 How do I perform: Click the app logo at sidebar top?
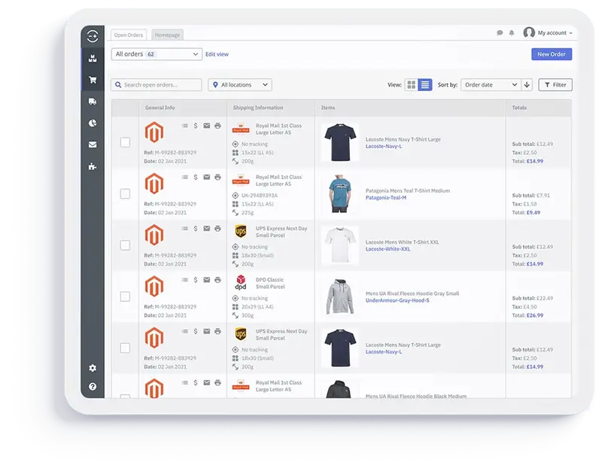coord(93,36)
